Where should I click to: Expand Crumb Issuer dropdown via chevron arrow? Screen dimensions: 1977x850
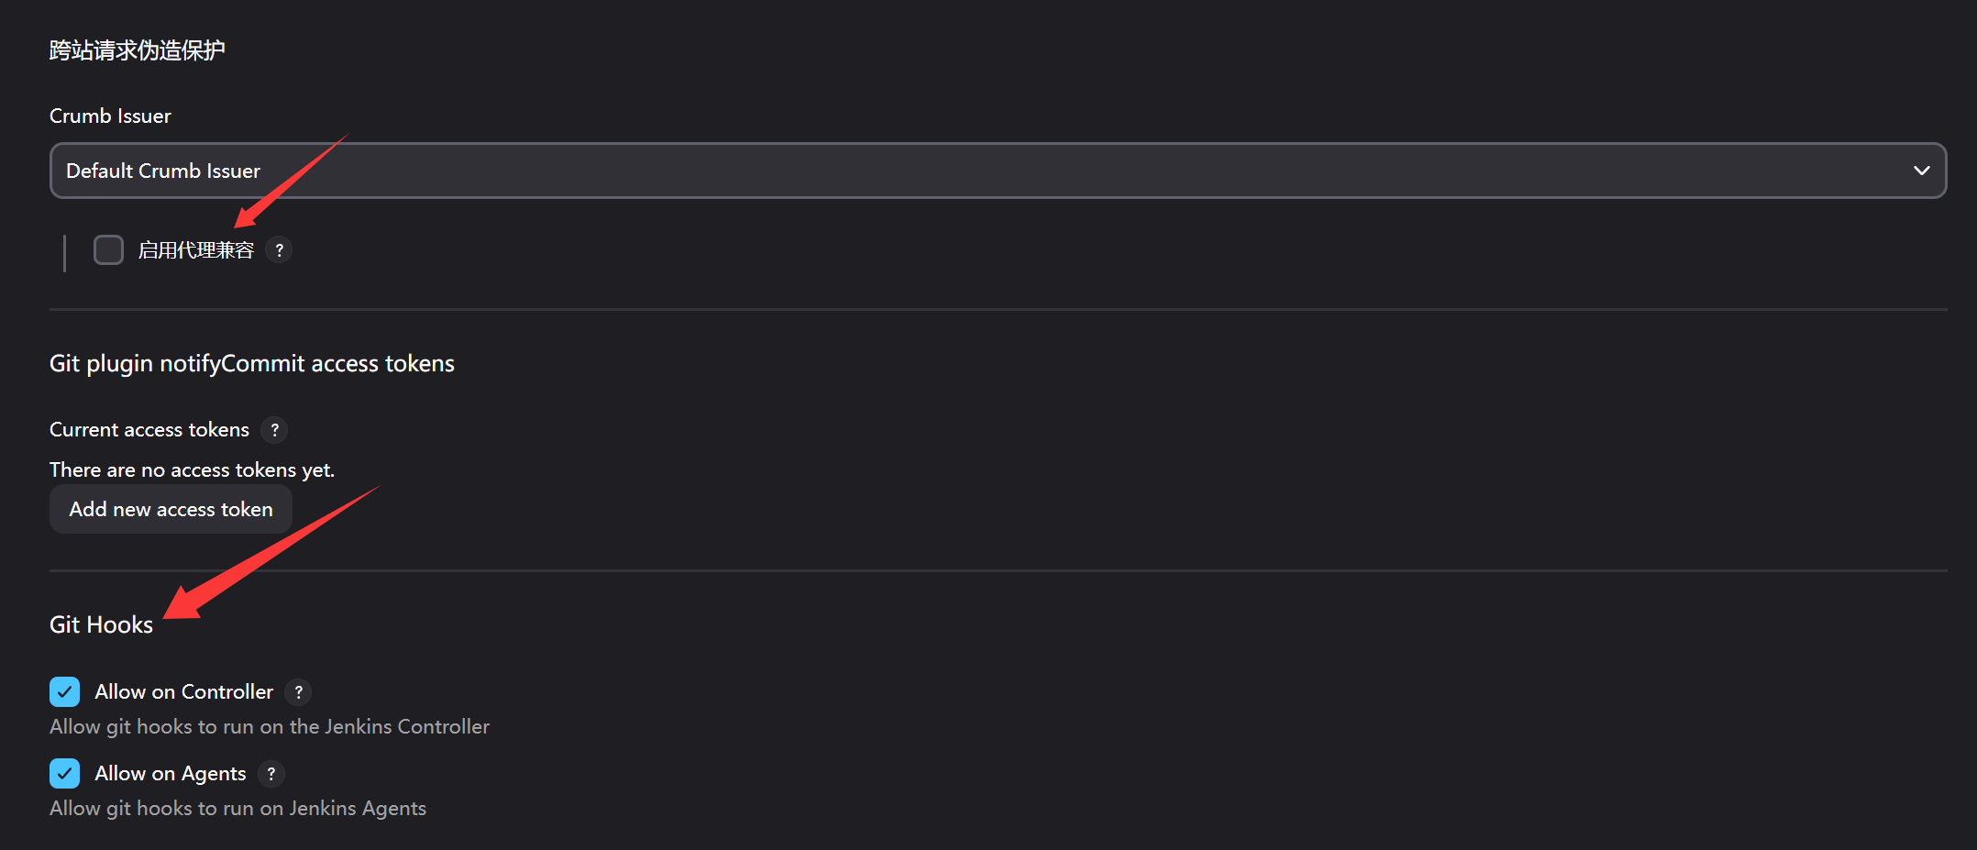pyautogui.click(x=1921, y=171)
